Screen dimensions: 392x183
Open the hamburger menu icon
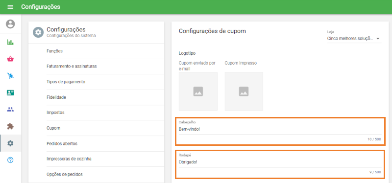click(x=10, y=7)
